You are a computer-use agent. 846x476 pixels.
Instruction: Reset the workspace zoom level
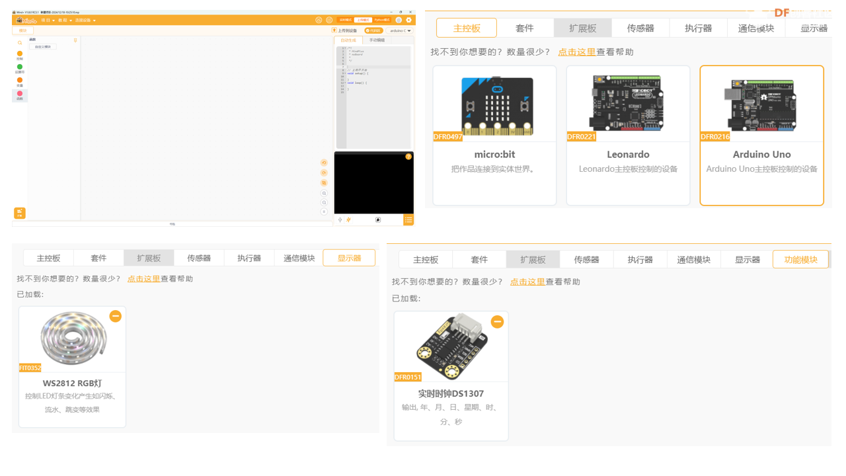pos(324,212)
